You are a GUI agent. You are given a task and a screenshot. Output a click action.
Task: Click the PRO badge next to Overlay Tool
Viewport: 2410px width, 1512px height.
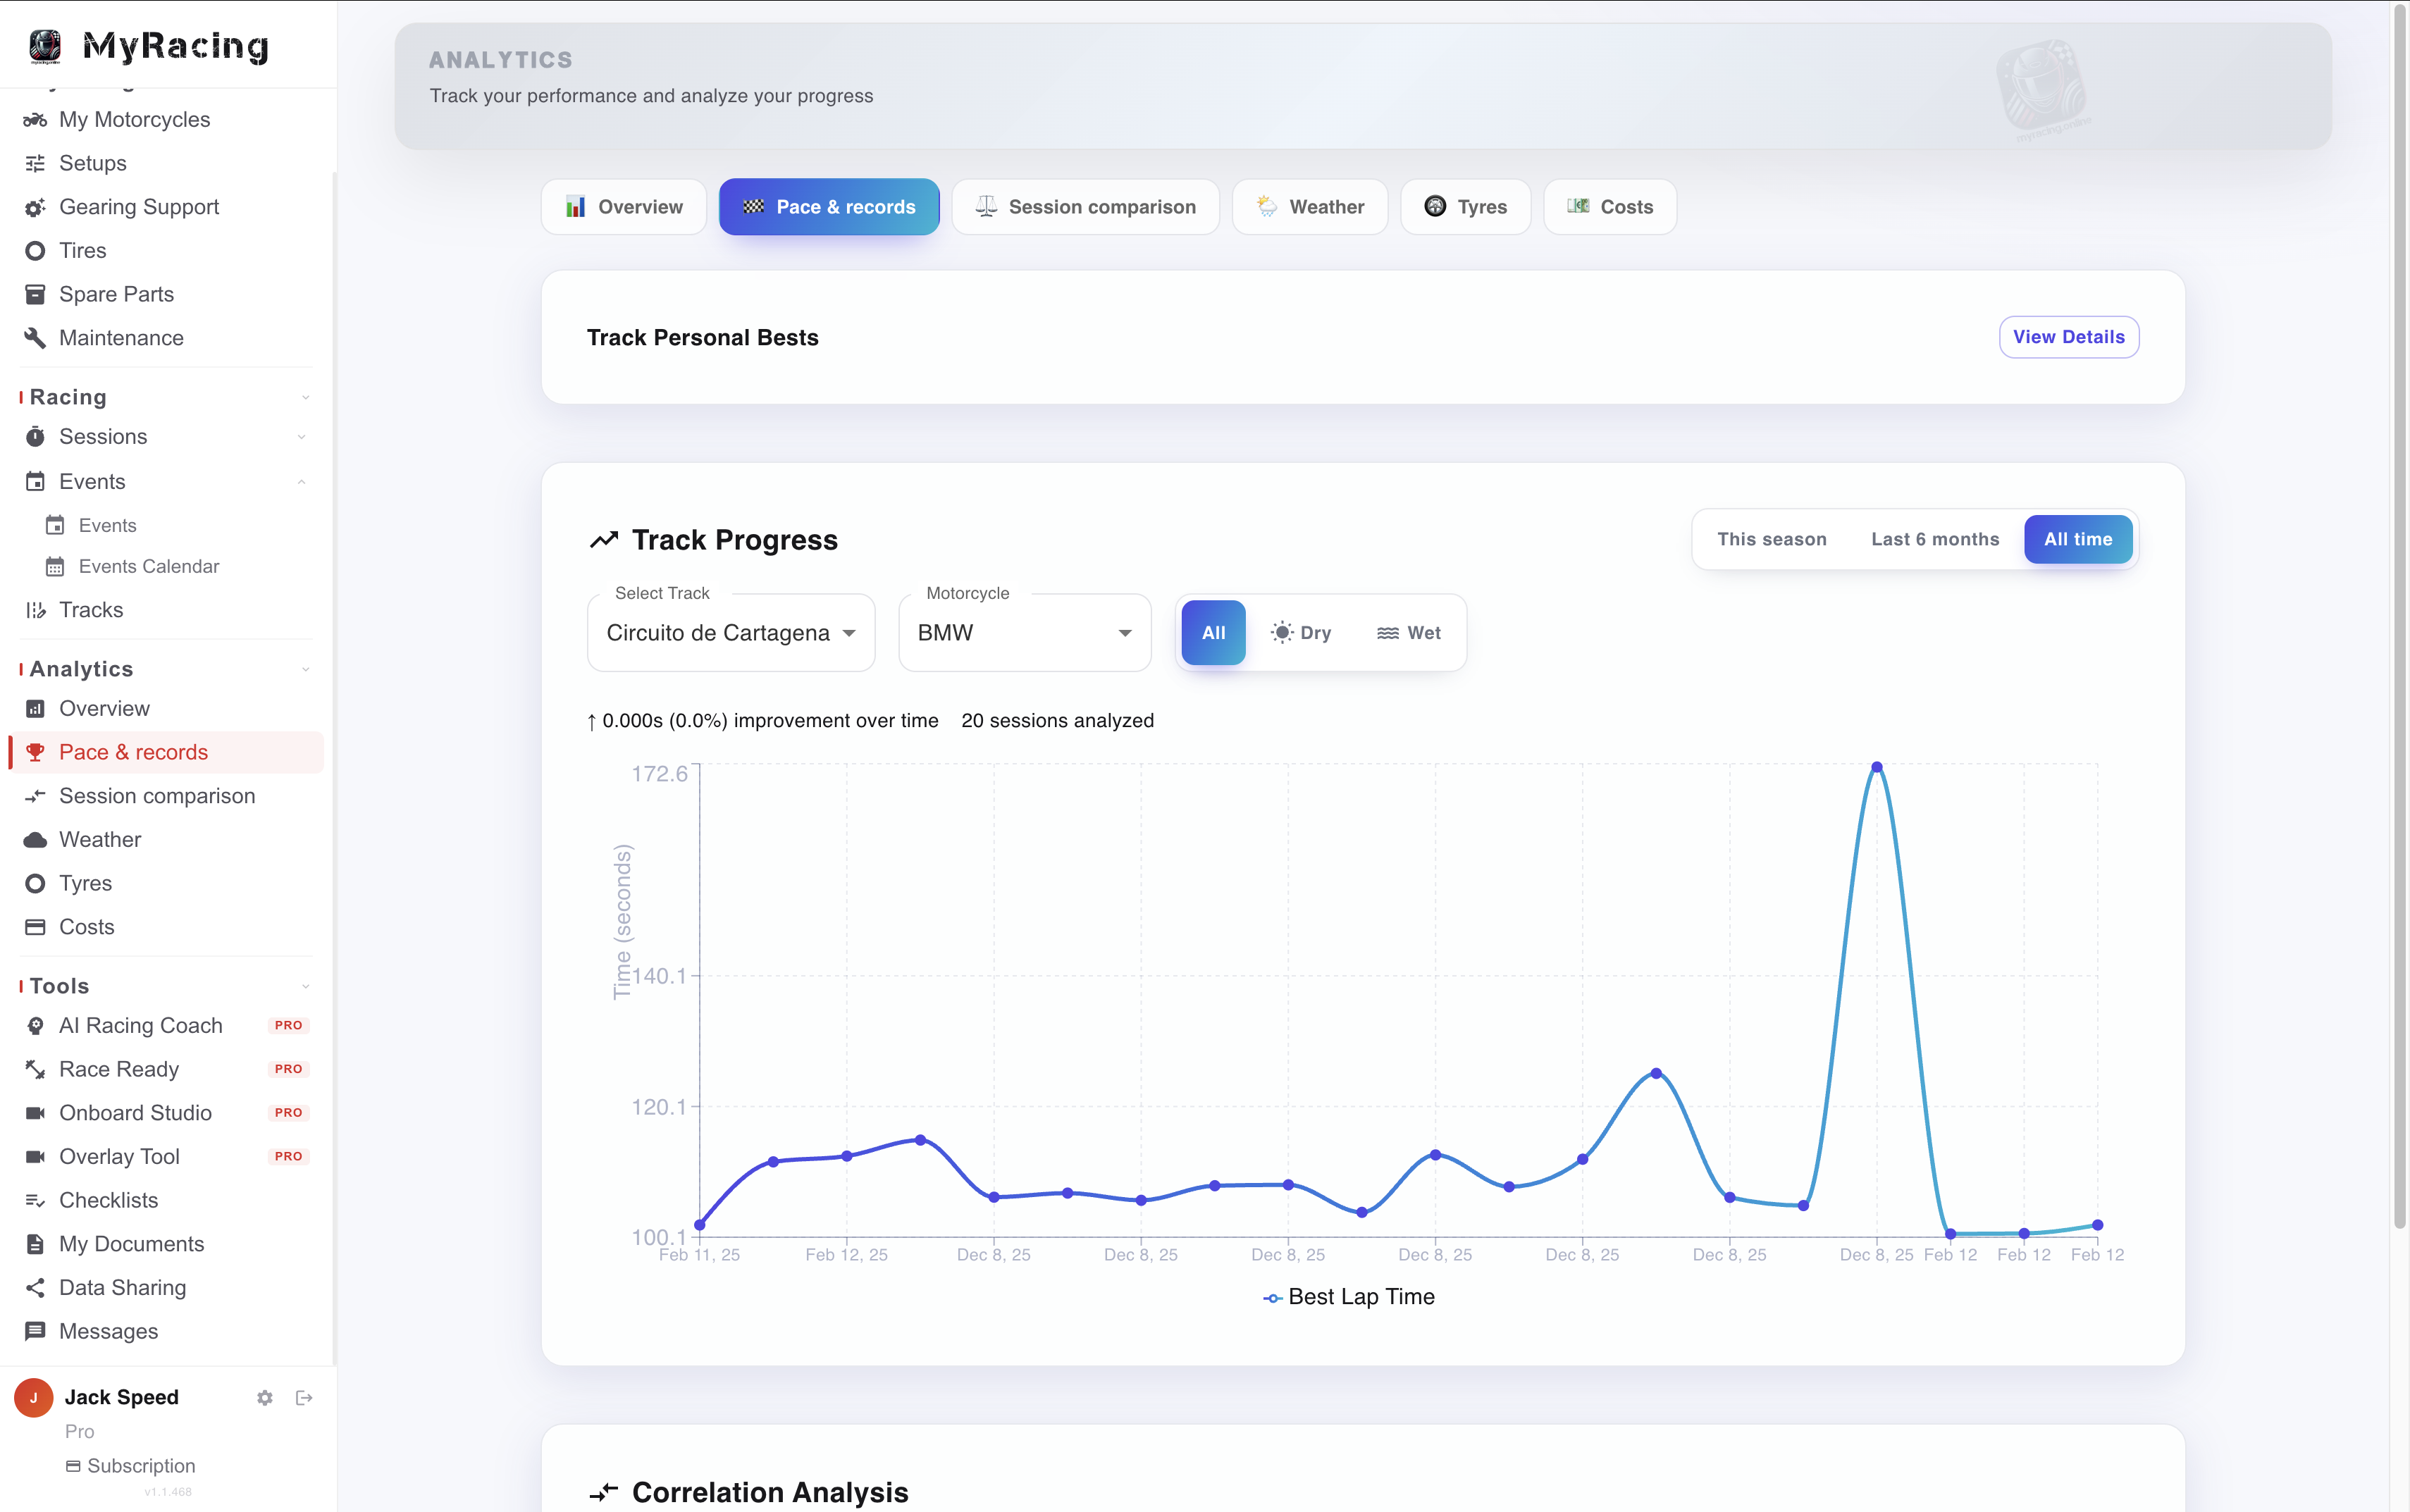pos(288,1157)
